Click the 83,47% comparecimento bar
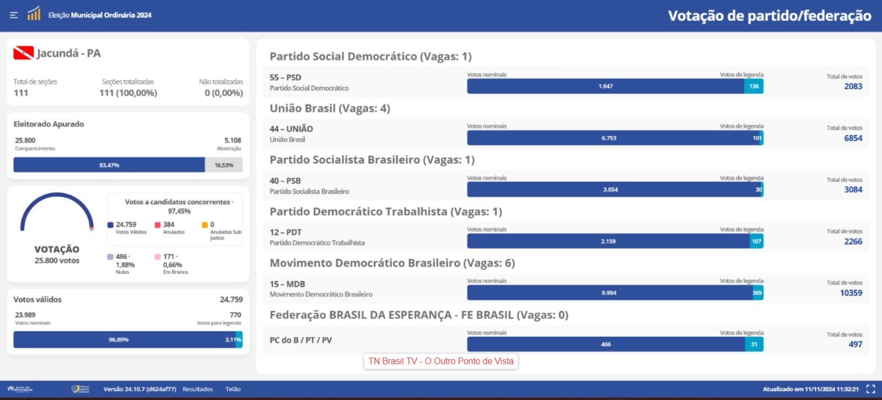This screenshot has width=882, height=400. tap(109, 165)
